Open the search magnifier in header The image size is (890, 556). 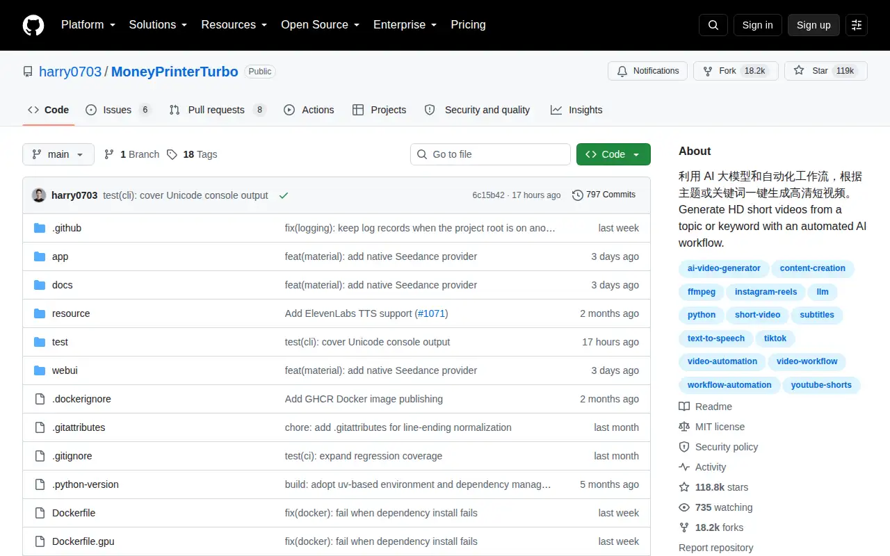tap(713, 25)
